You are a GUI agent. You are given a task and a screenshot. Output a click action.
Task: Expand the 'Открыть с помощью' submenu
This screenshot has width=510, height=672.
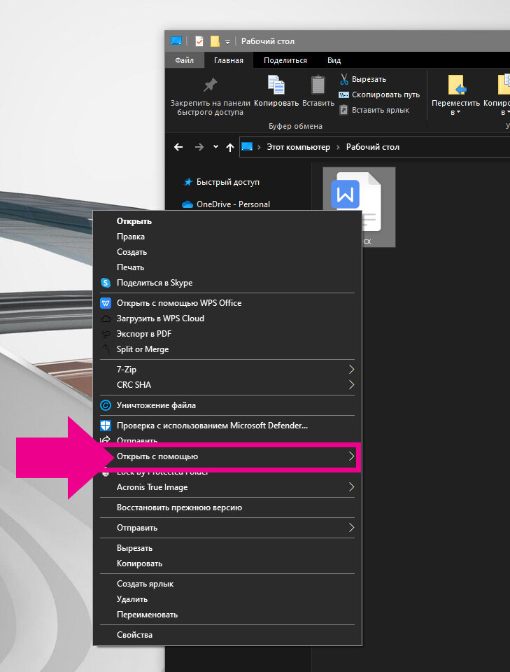351,456
